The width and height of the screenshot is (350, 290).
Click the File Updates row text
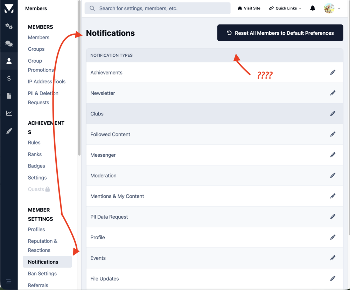104,278
